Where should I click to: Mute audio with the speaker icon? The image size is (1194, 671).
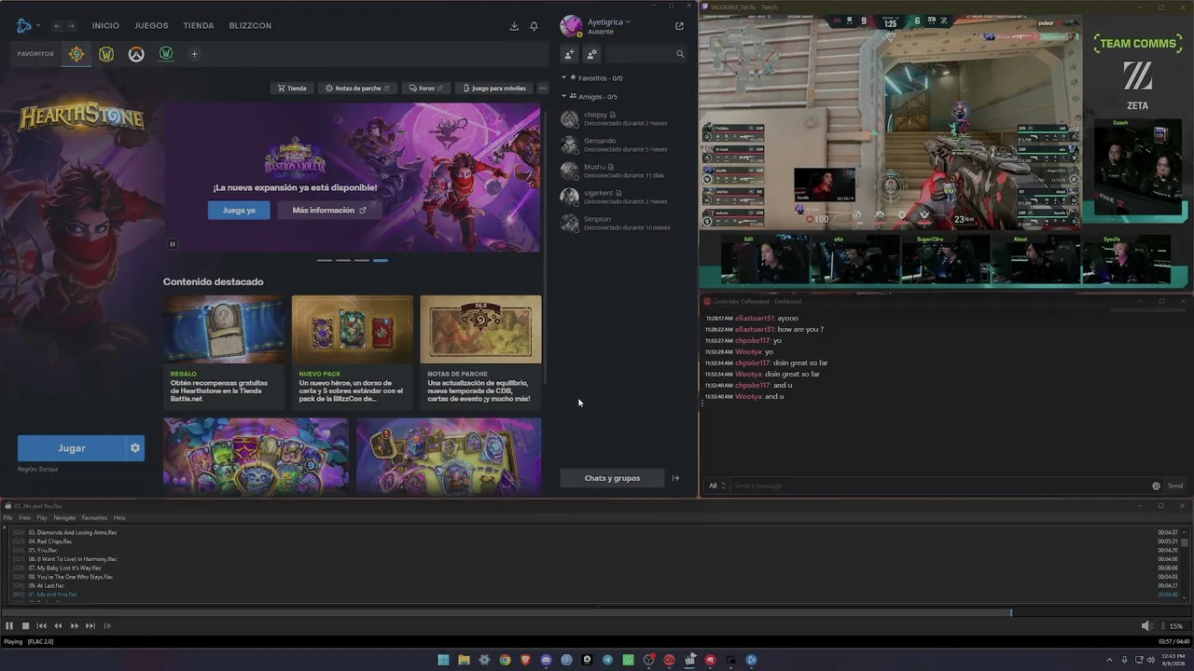pos(1146,626)
